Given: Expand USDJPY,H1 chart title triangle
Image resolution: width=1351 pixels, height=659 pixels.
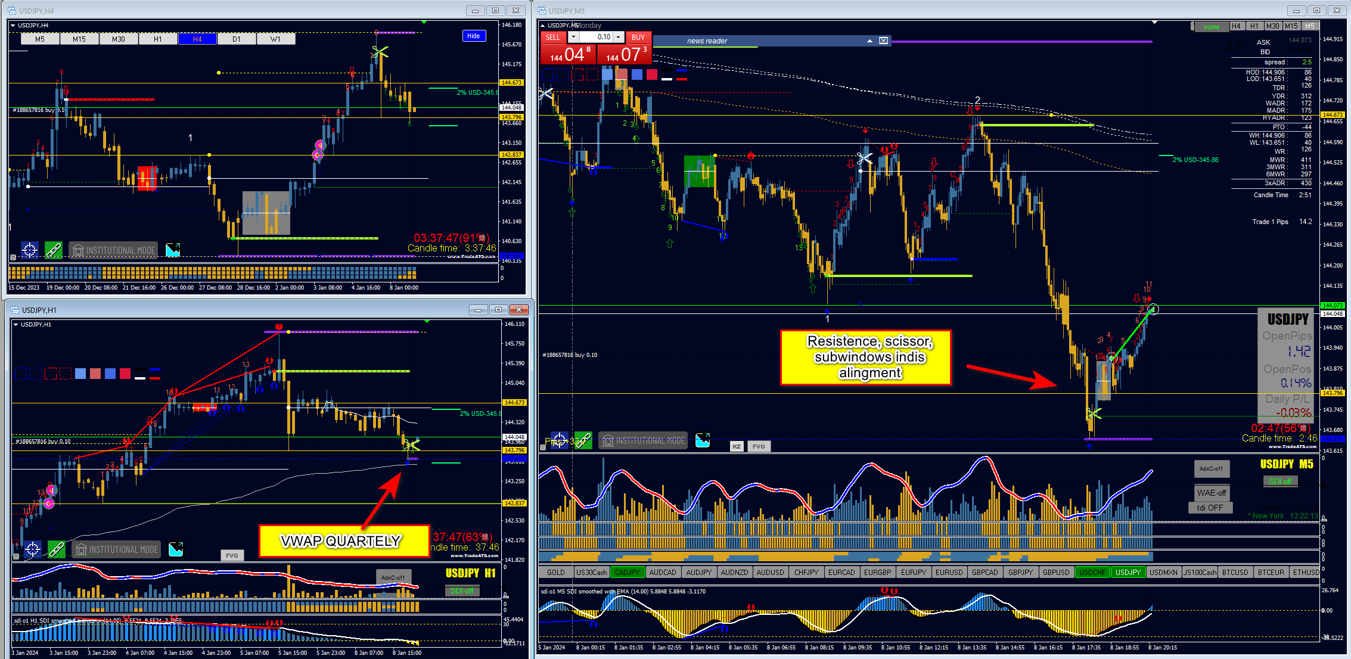Looking at the screenshot, I should pos(16,324).
